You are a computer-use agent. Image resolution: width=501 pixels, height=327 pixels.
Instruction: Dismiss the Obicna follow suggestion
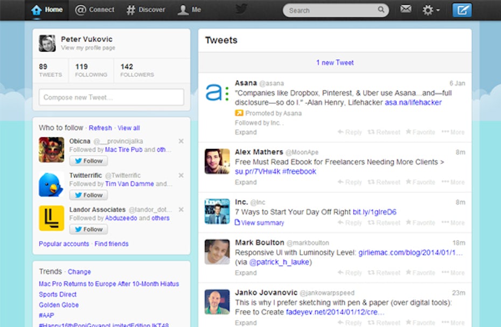181,141
